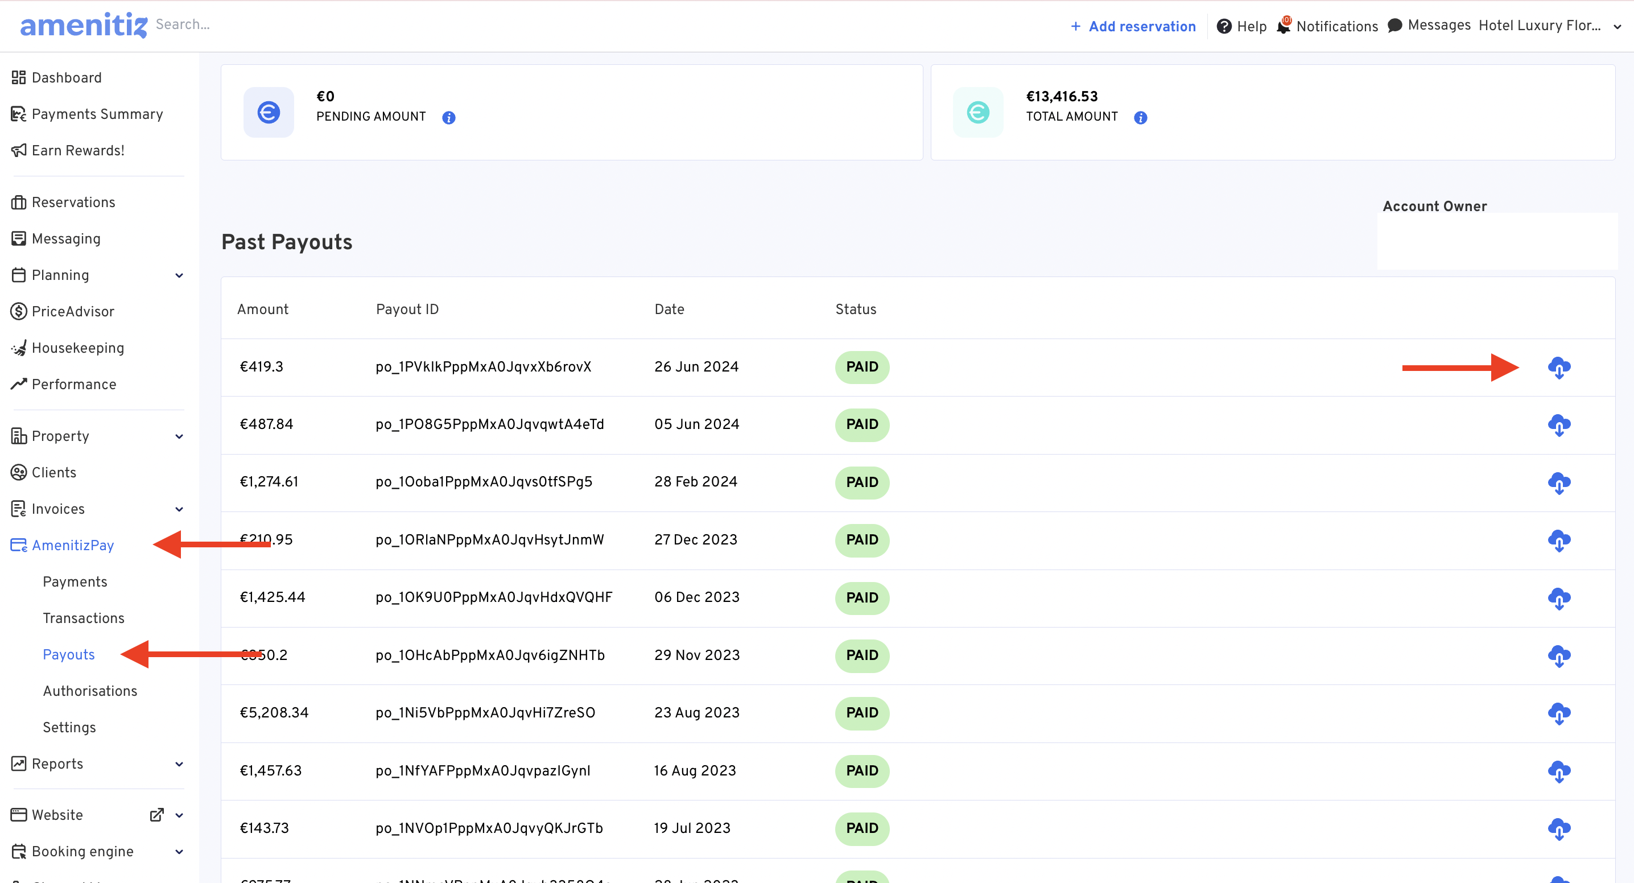Download the €143.73 payout report

[1558, 829]
